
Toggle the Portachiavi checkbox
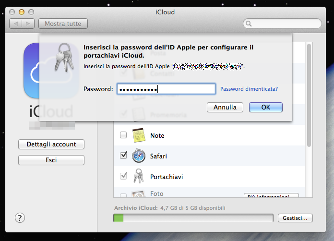123,176
